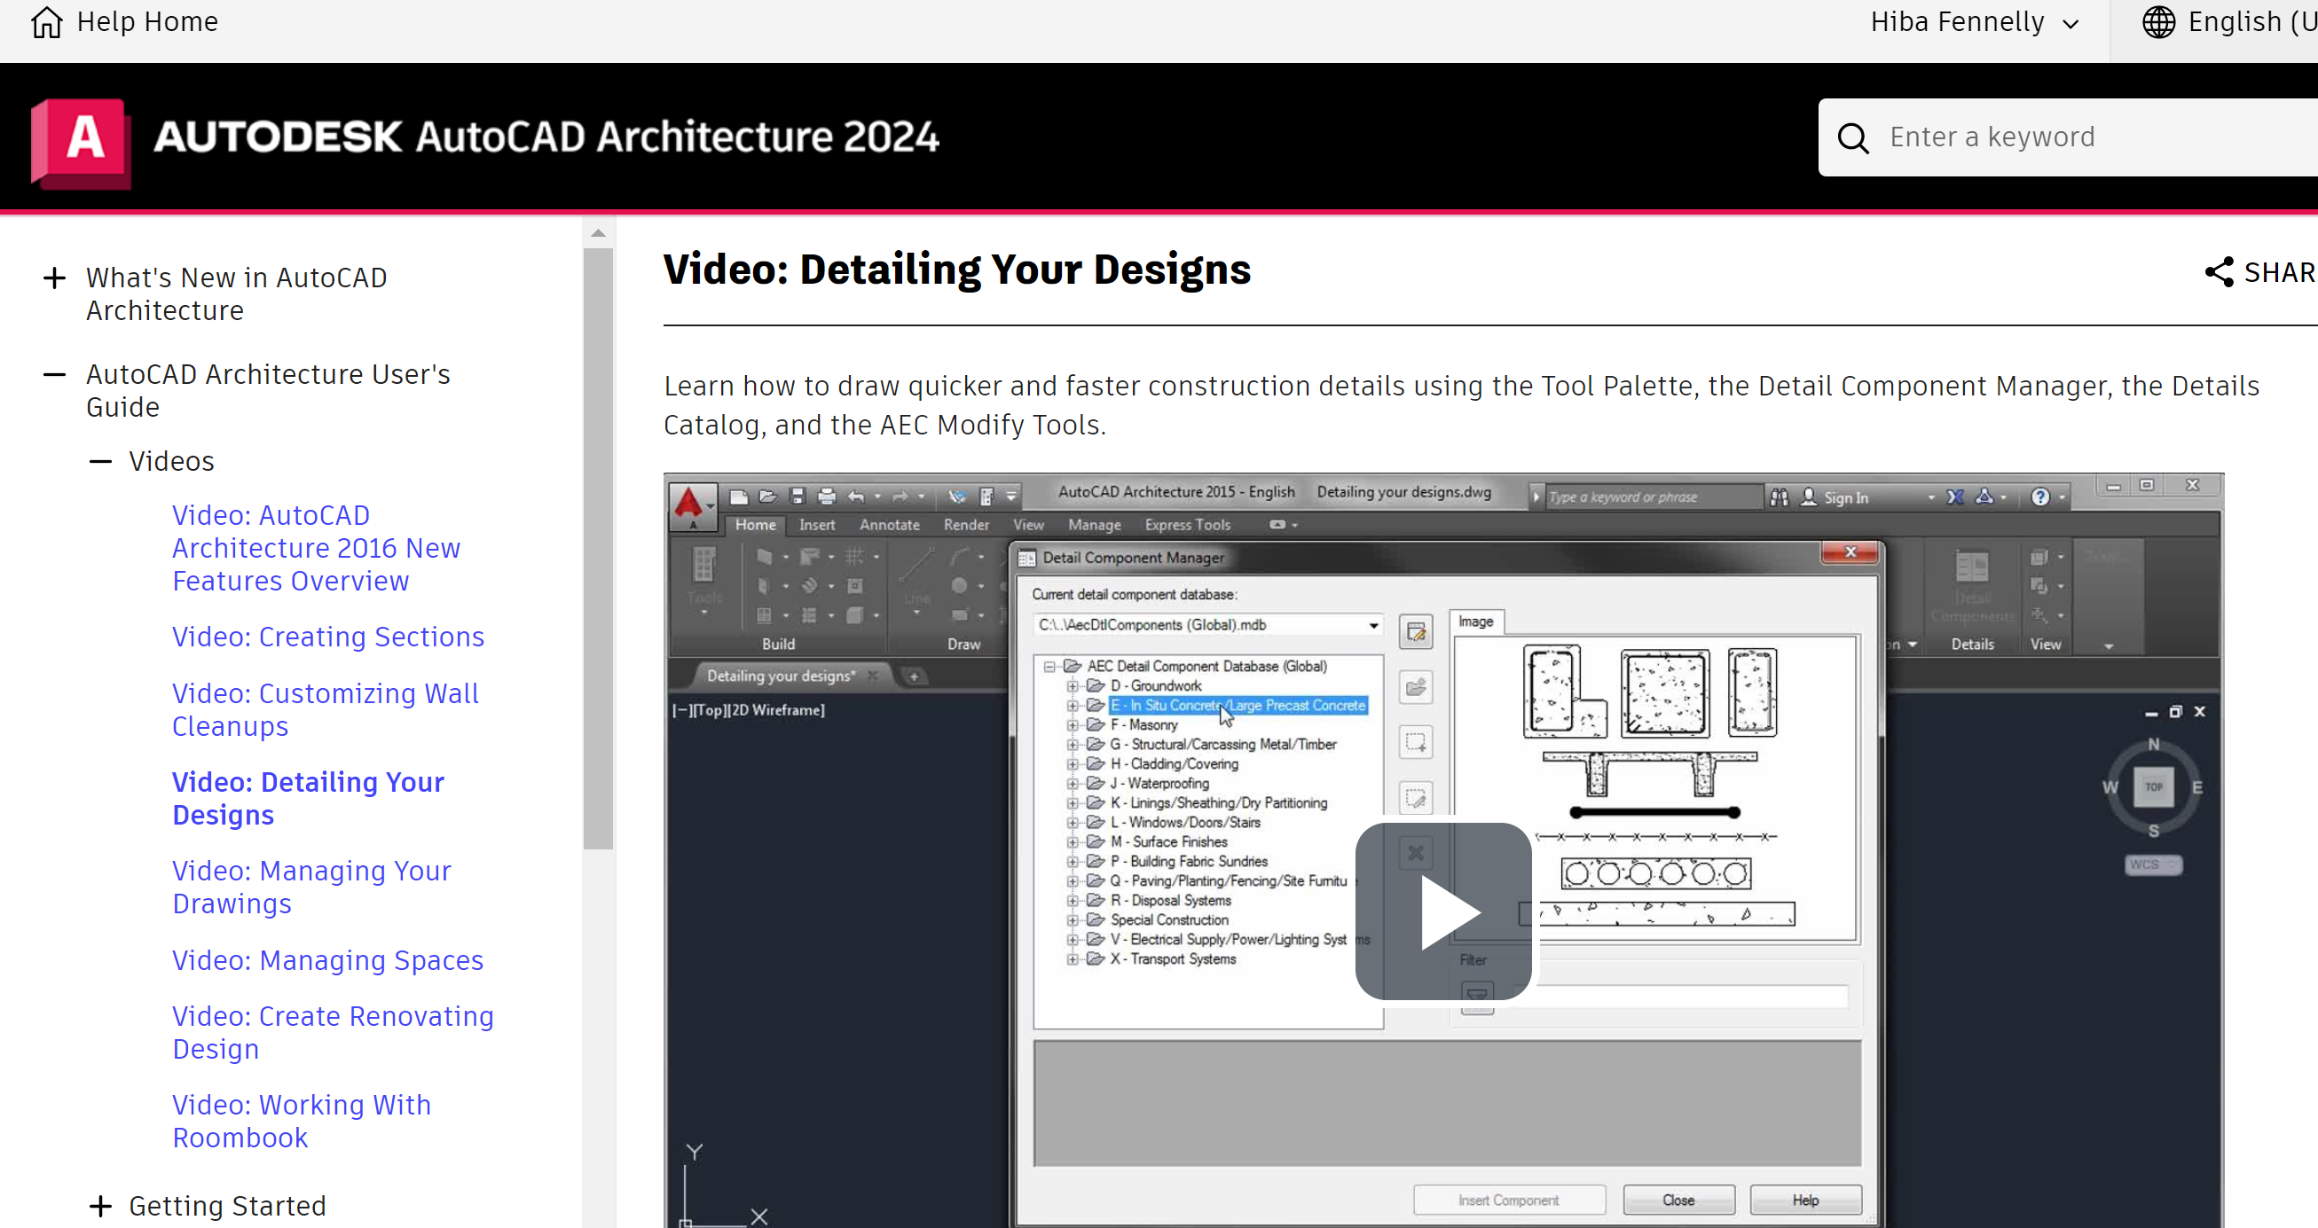Screen dimensions: 2318x1228
Task: Open the current detail component database dropdown
Action: pyautogui.click(x=1372, y=624)
